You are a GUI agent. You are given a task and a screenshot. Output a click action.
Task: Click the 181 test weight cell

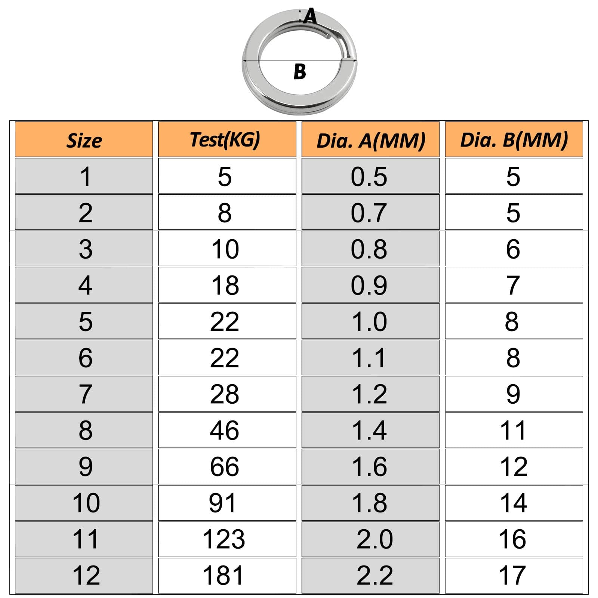click(227, 576)
